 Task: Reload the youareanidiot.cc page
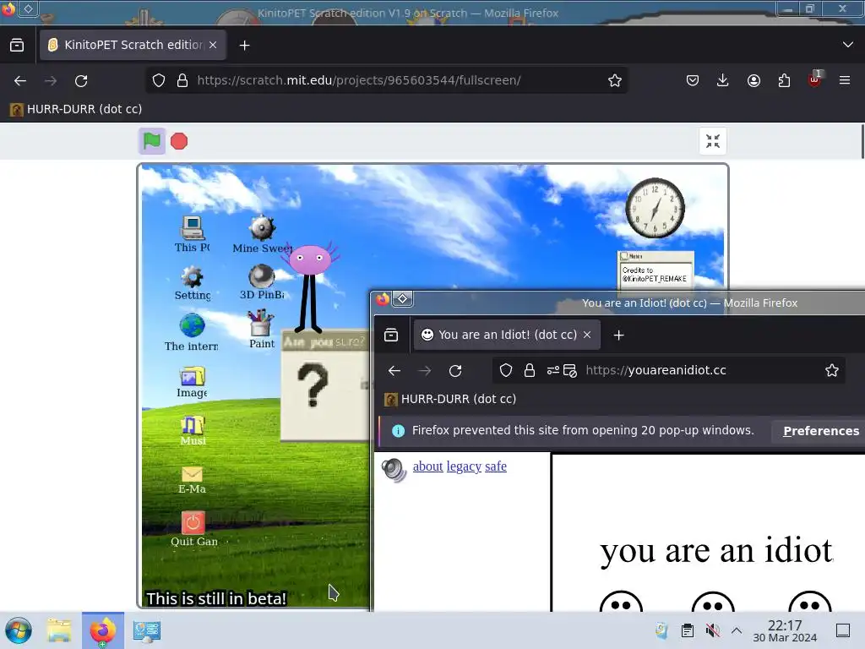pyautogui.click(x=455, y=371)
